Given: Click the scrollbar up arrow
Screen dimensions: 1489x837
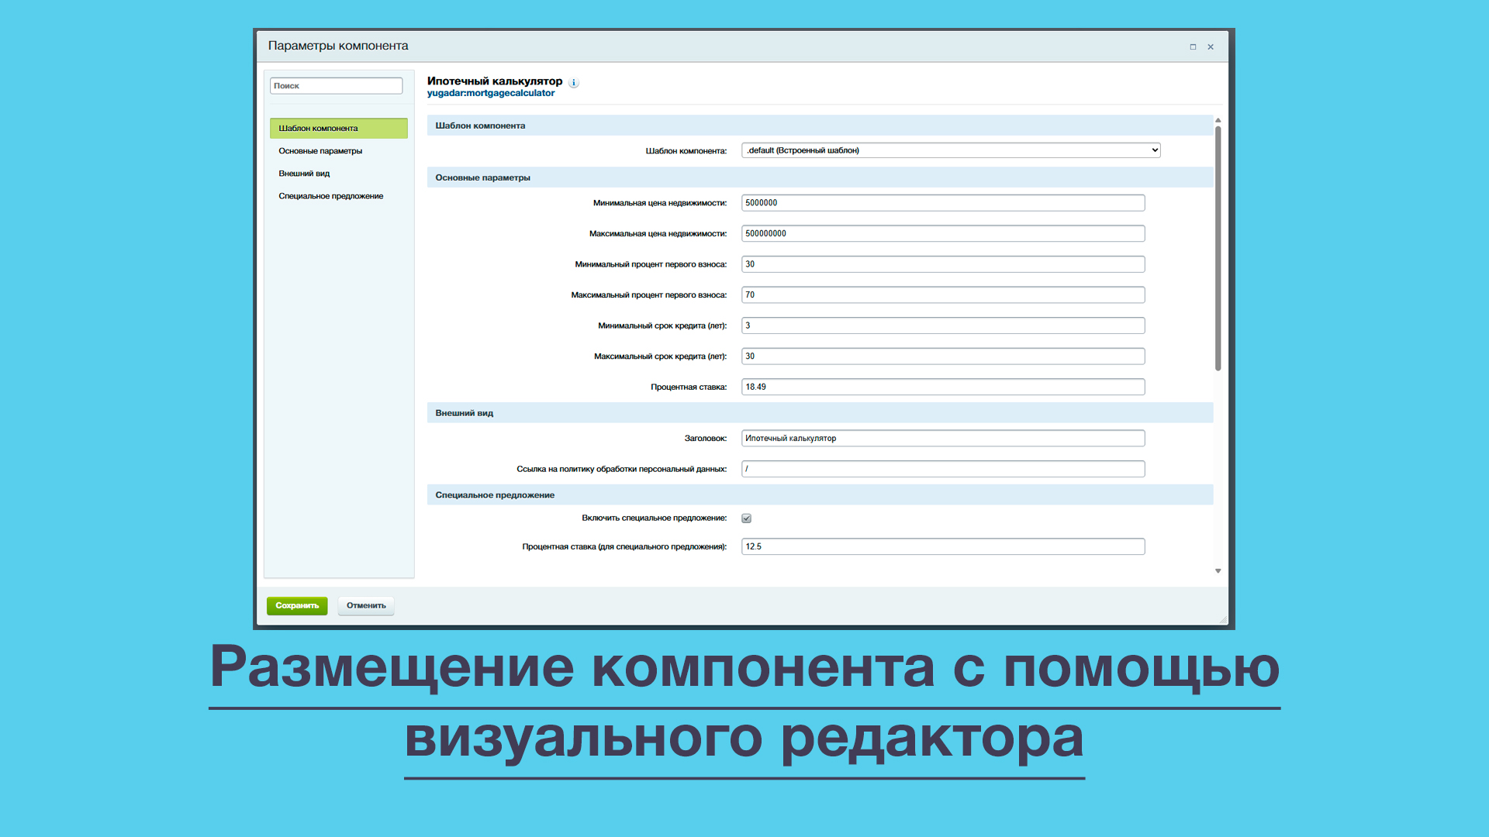Looking at the screenshot, I should click(1218, 120).
